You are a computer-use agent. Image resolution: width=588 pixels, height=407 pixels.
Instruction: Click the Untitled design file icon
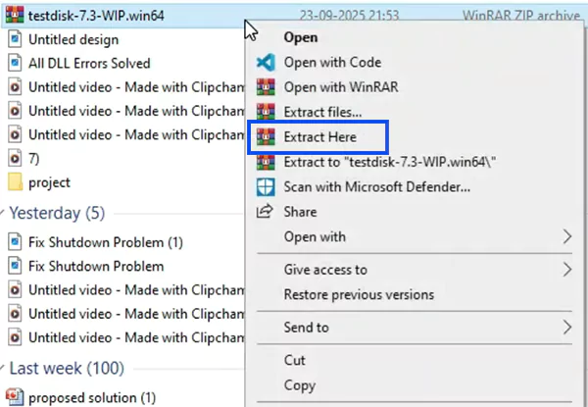coord(15,39)
